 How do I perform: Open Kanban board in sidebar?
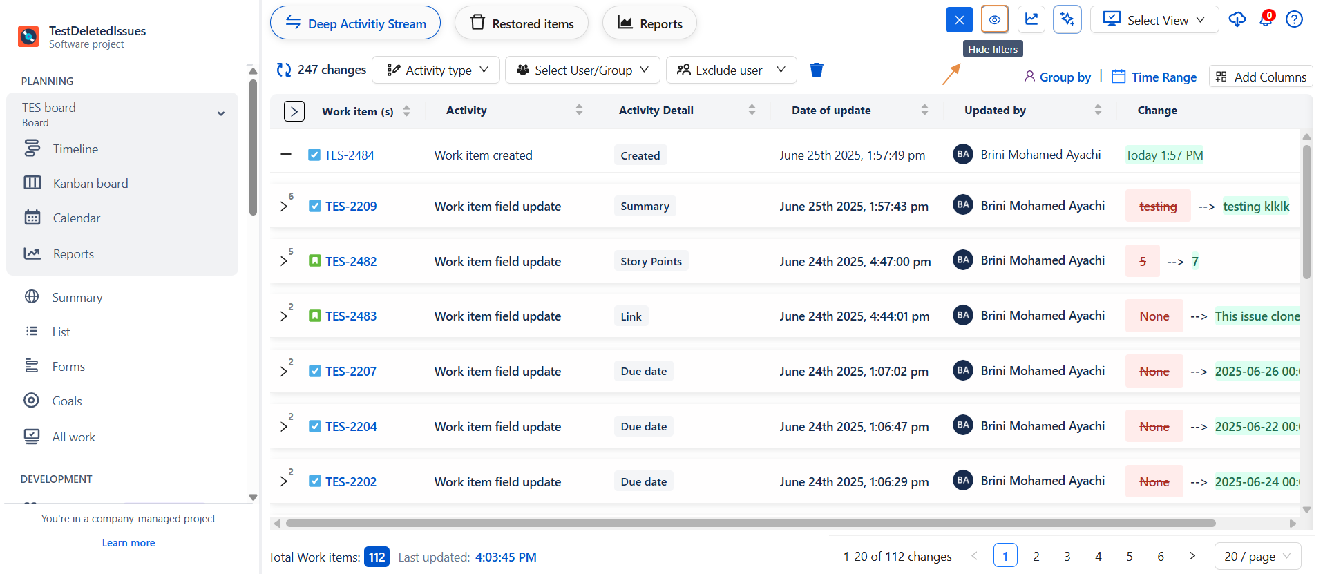coord(90,183)
